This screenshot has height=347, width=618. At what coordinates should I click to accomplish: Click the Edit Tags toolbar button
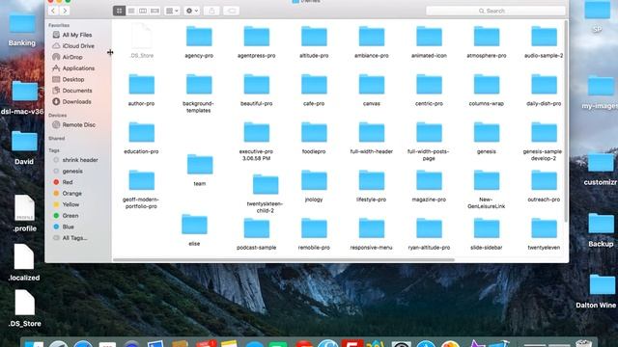coord(232,11)
